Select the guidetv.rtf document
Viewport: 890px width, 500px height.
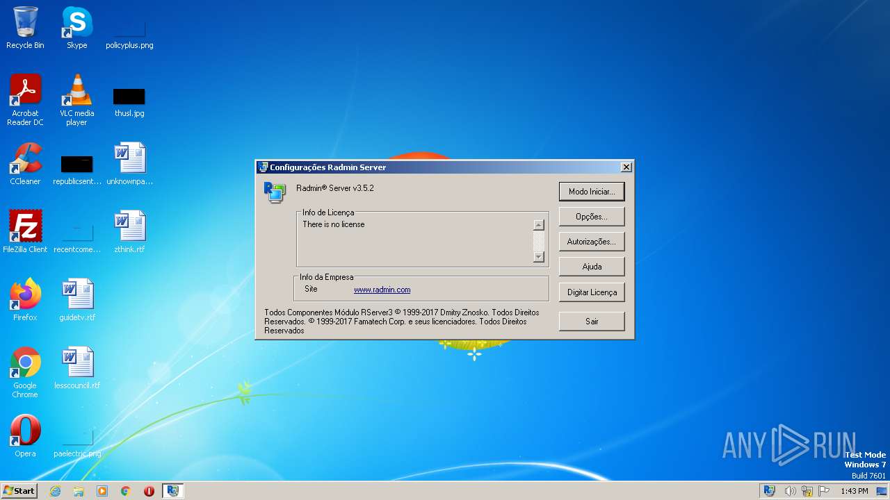[76, 300]
